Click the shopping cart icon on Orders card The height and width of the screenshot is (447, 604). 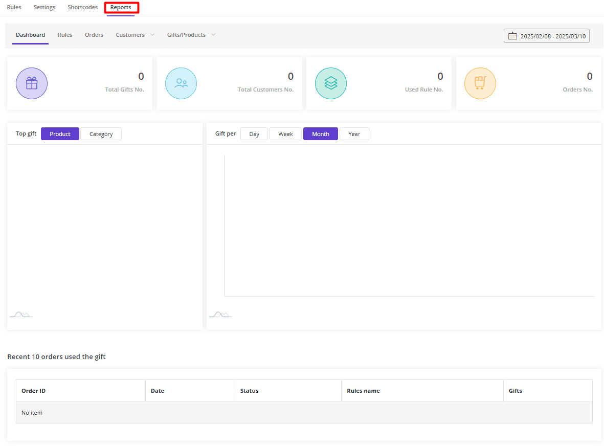[x=480, y=82]
